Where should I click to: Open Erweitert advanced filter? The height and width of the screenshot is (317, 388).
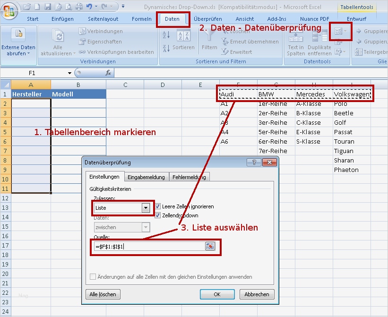pyautogui.click(x=237, y=52)
